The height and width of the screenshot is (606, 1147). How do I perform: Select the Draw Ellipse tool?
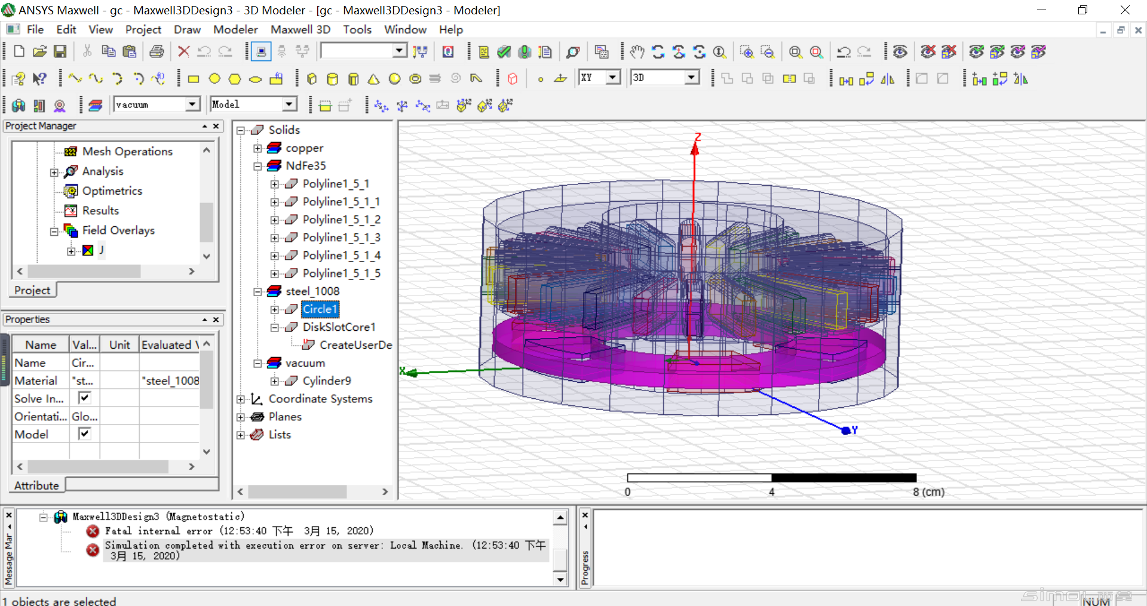point(255,79)
